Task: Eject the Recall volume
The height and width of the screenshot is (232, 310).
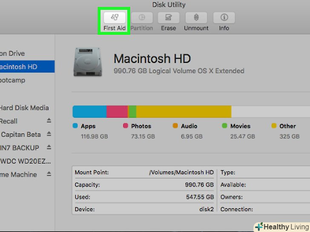Action: (x=49, y=122)
